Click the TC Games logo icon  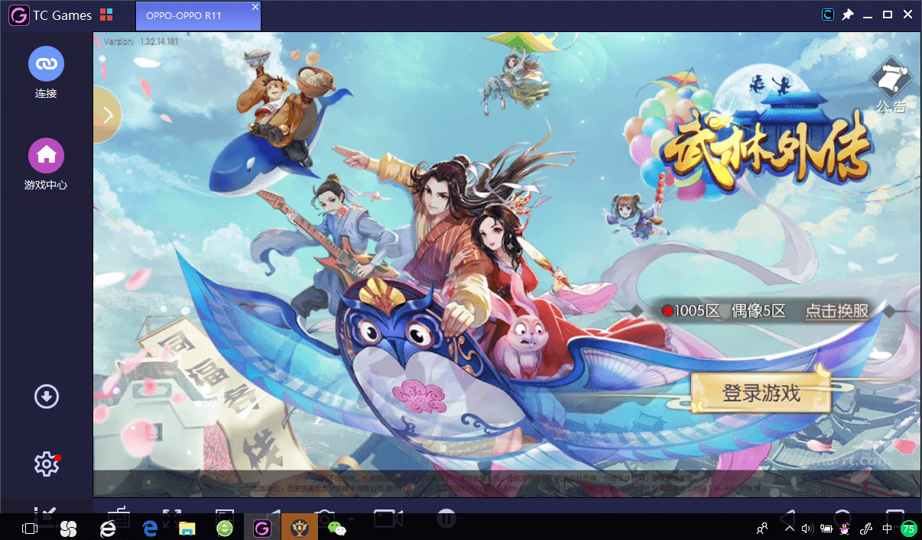click(x=19, y=15)
